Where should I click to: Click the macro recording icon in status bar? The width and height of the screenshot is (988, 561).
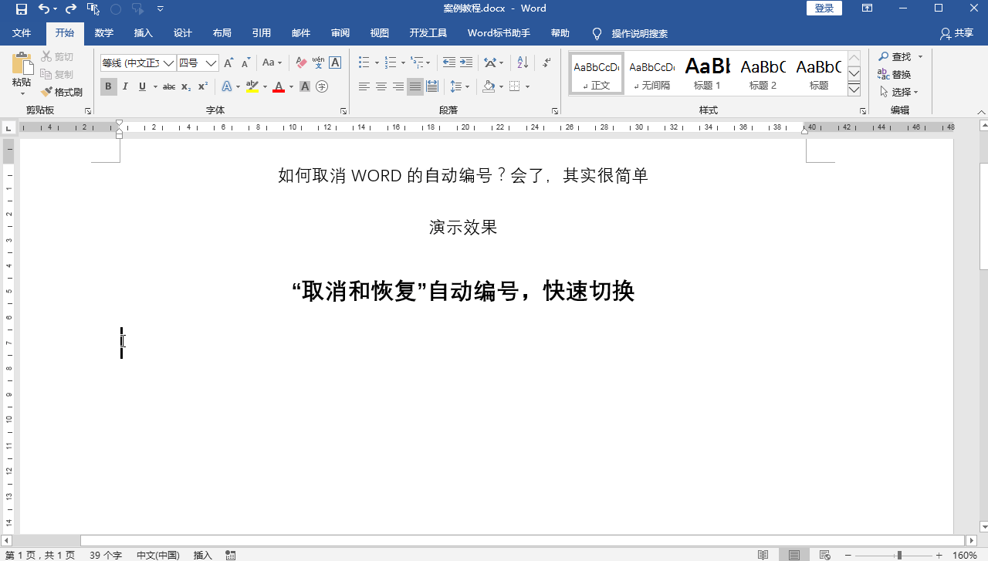tap(230, 555)
